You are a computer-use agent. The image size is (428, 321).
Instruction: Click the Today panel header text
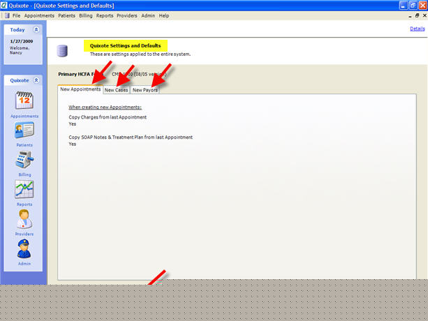(x=17, y=30)
